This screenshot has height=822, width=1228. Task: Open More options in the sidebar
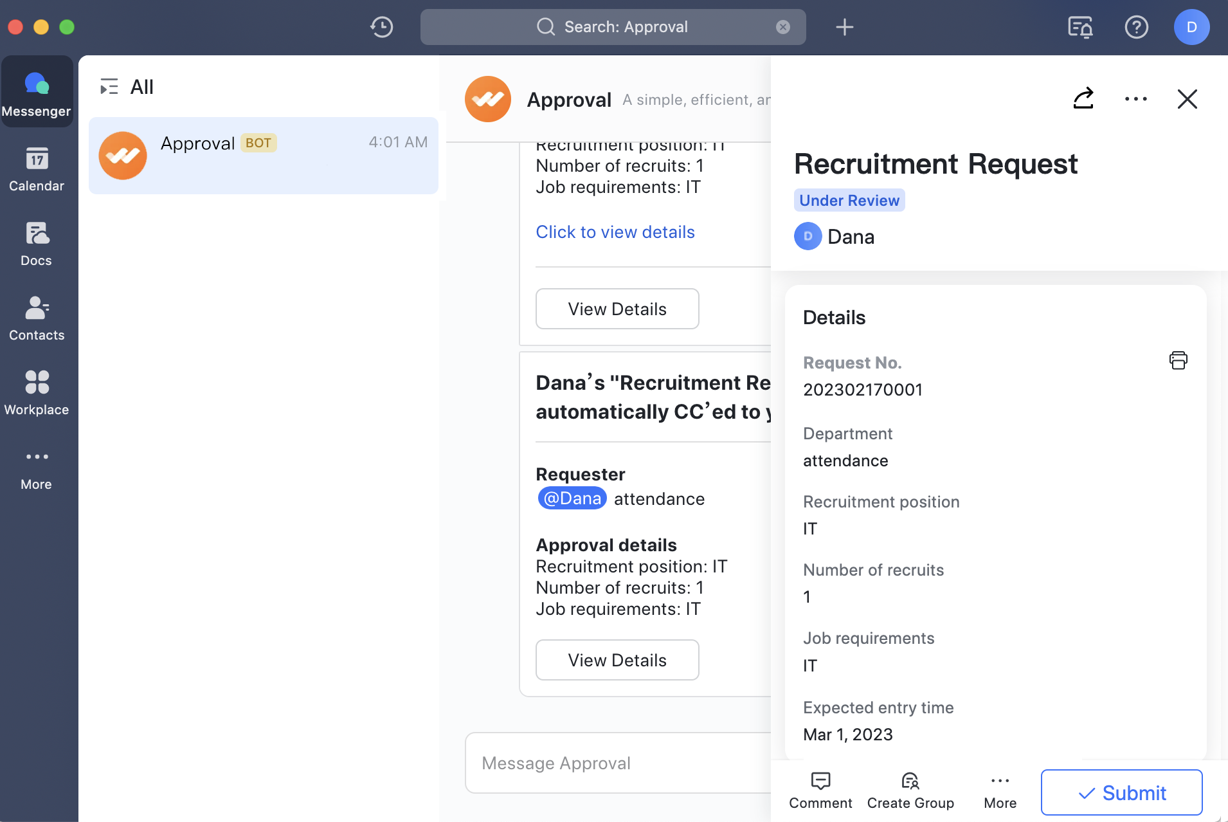tap(37, 468)
